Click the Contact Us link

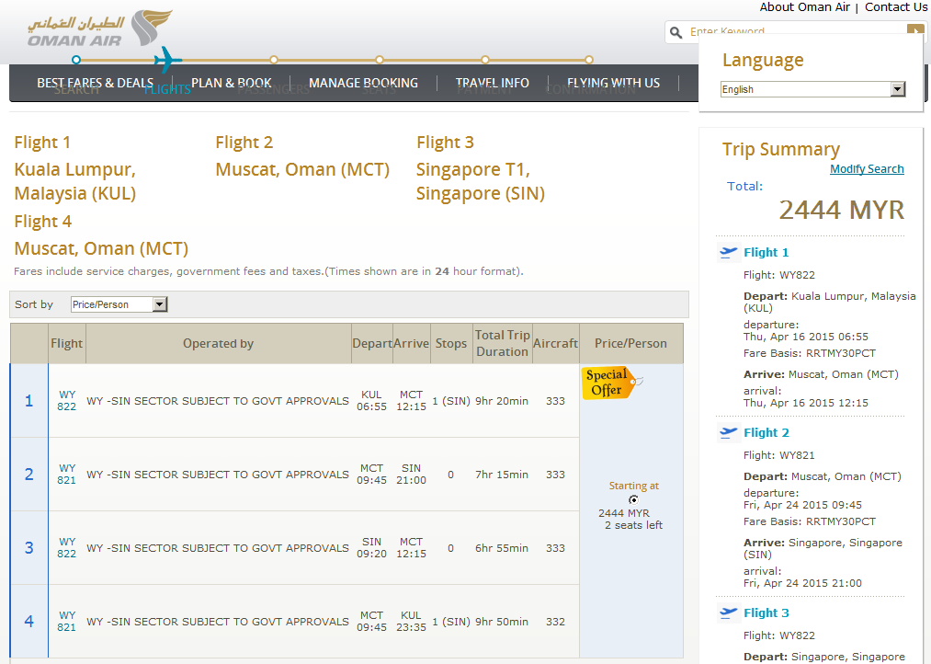tap(896, 7)
